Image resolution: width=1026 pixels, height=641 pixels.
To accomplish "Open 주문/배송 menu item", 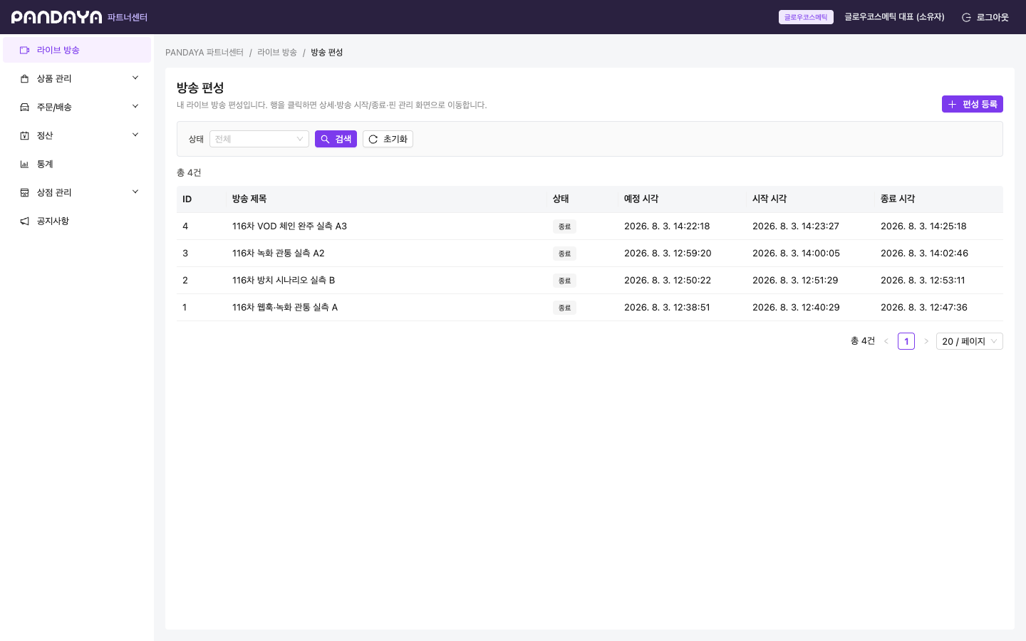I will pos(77,107).
